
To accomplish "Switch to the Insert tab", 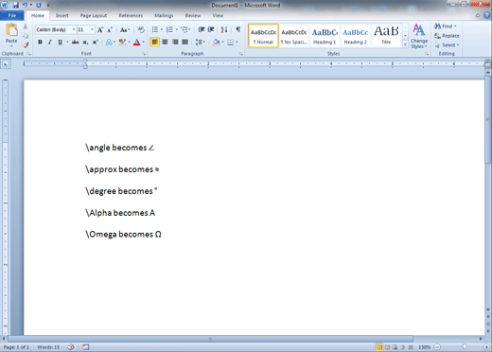I will point(61,15).
